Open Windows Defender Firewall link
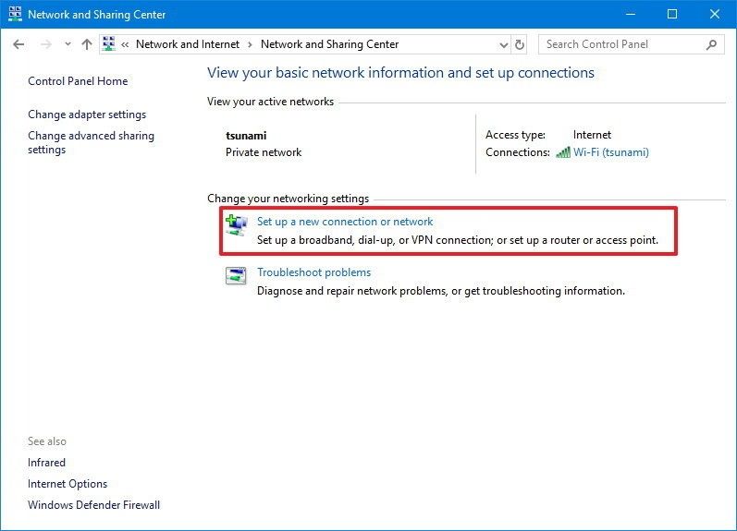The height and width of the screenshot is (531, 737). [x=93, y=505]
